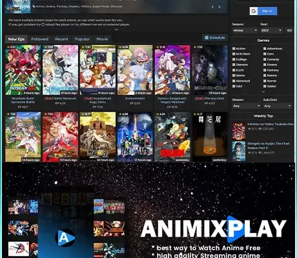Check the Anti-Hero genre box

coord(234,54)
